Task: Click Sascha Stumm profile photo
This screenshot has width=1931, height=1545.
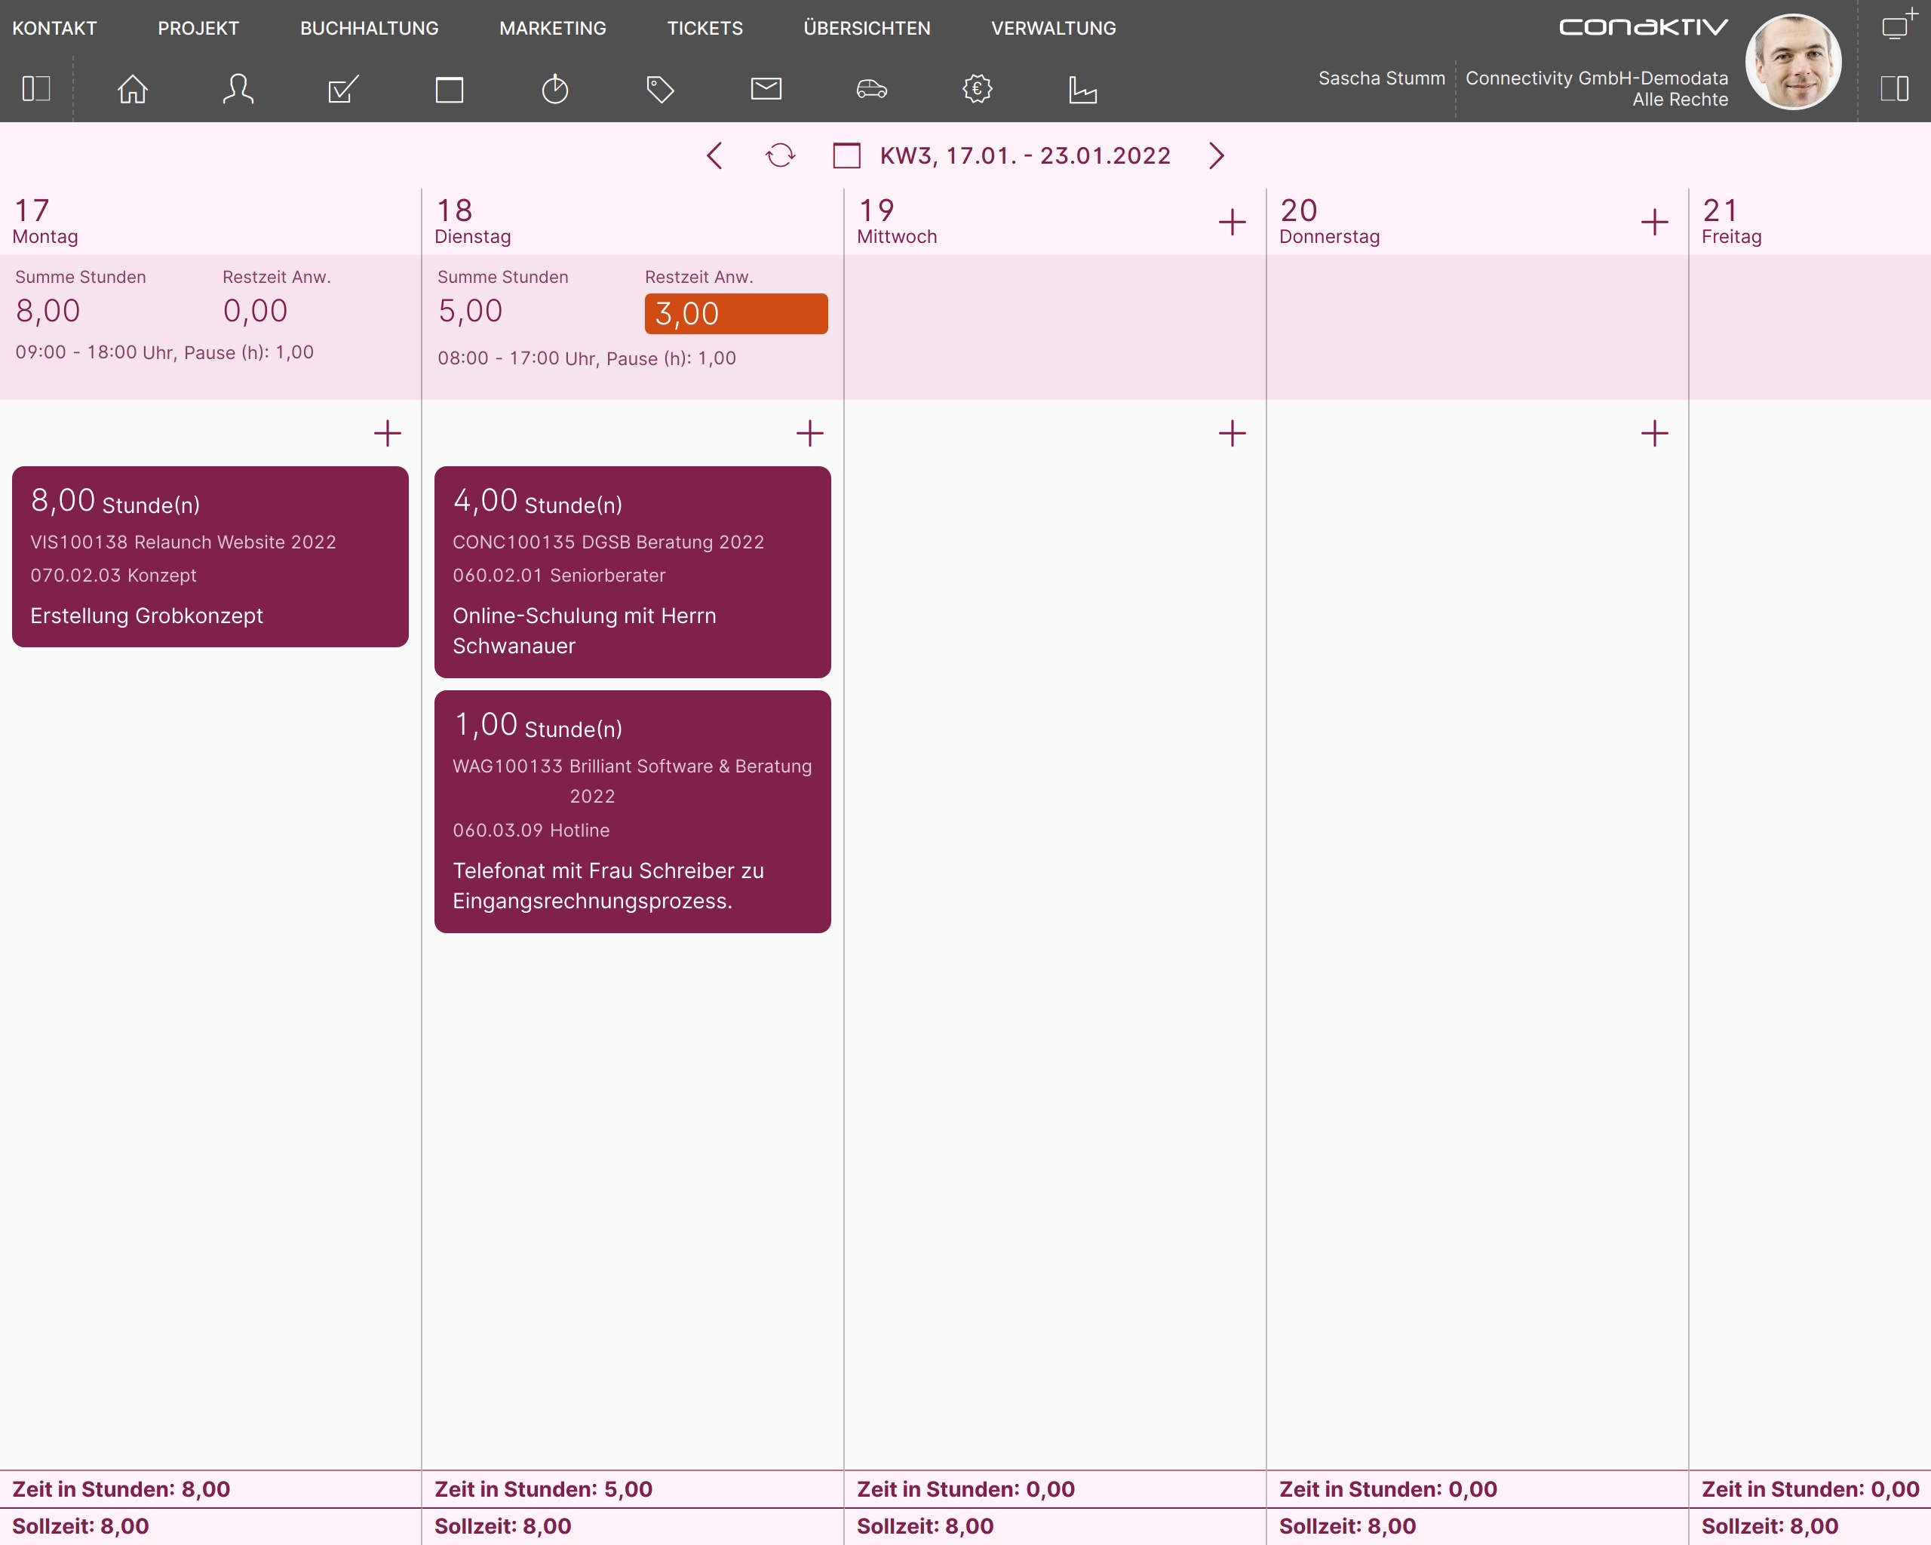Action: 1793,61
